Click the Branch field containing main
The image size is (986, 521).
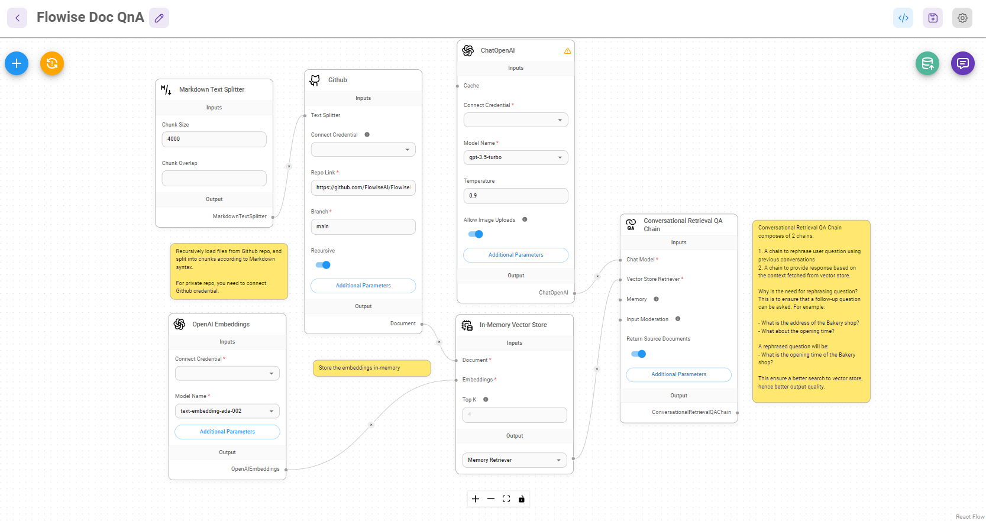tap(363, 226)
